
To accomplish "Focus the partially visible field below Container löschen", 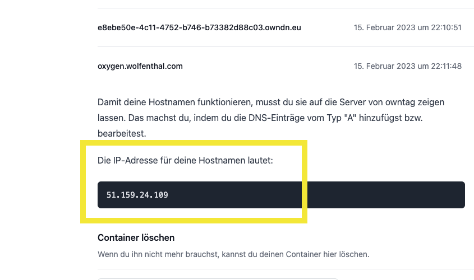I will tap(218, 278).
